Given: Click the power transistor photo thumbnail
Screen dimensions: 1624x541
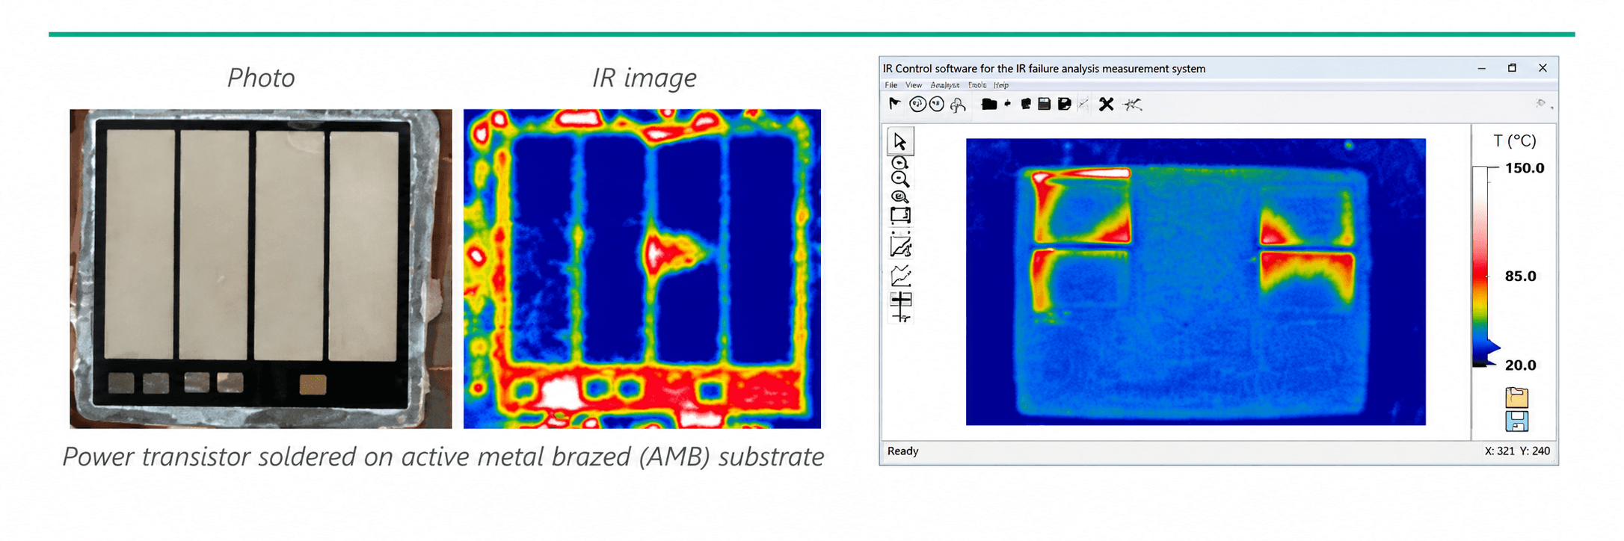Looking at the screenshot, I should (261, 268).
